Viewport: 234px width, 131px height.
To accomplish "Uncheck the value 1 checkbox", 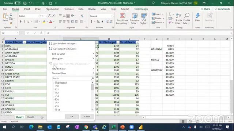I will click(56, 90).
